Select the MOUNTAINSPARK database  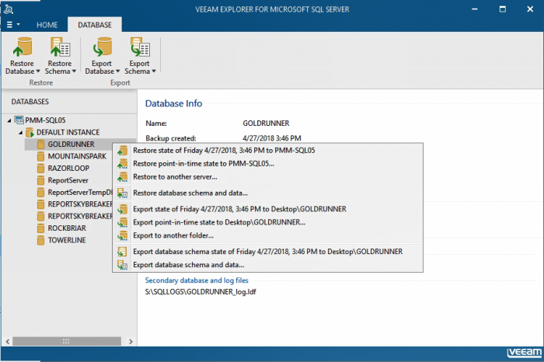click(77, 156)
